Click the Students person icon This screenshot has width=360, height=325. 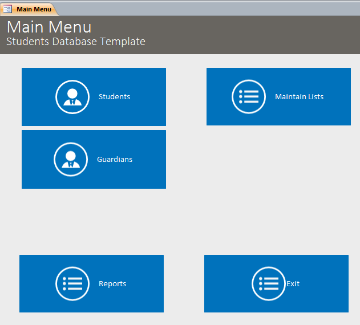coord(72,97)
